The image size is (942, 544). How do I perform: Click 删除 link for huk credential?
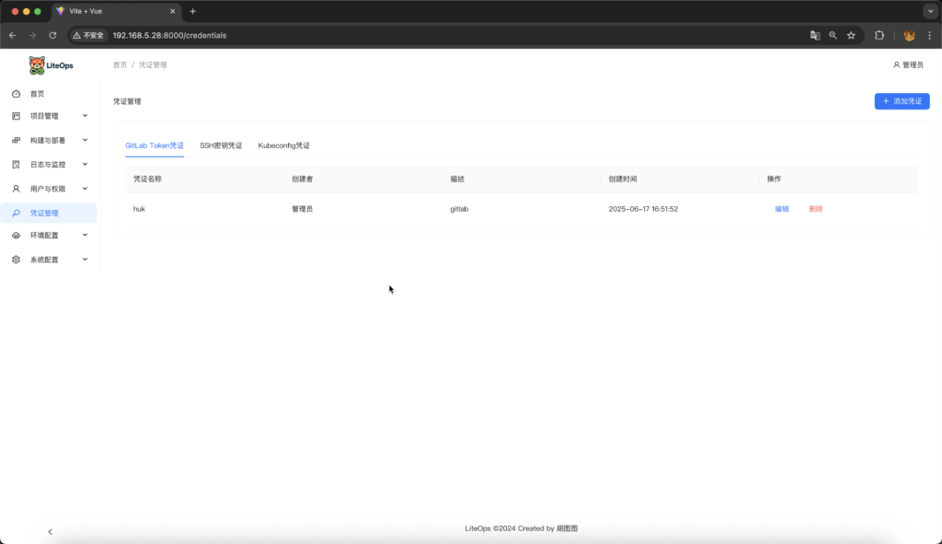[x=815, y=209]
